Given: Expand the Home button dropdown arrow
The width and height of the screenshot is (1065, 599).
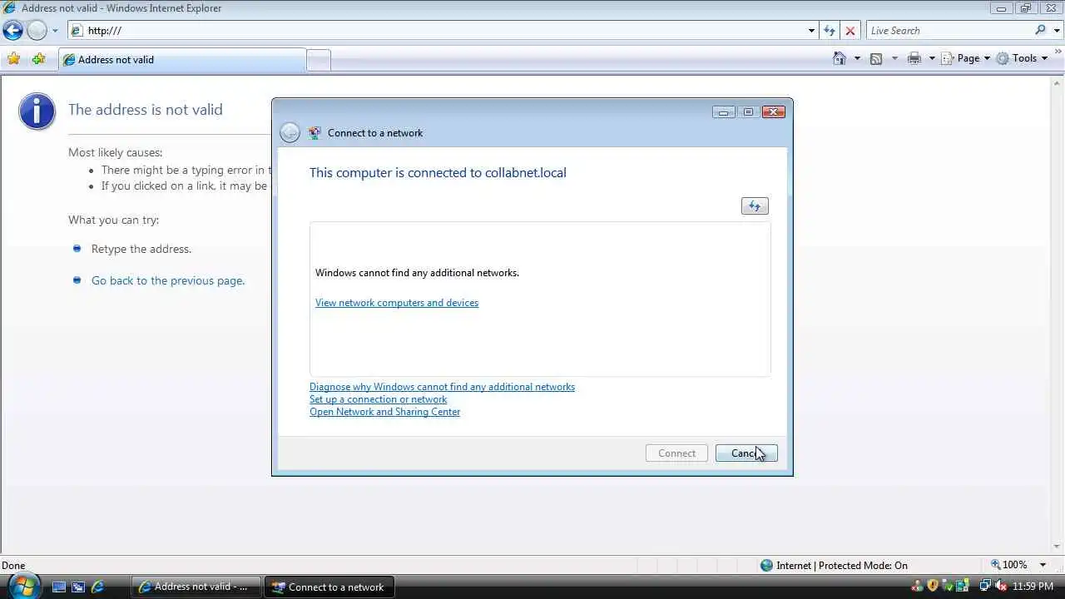Looking at the screenshot, I should [x=857, y=58].
